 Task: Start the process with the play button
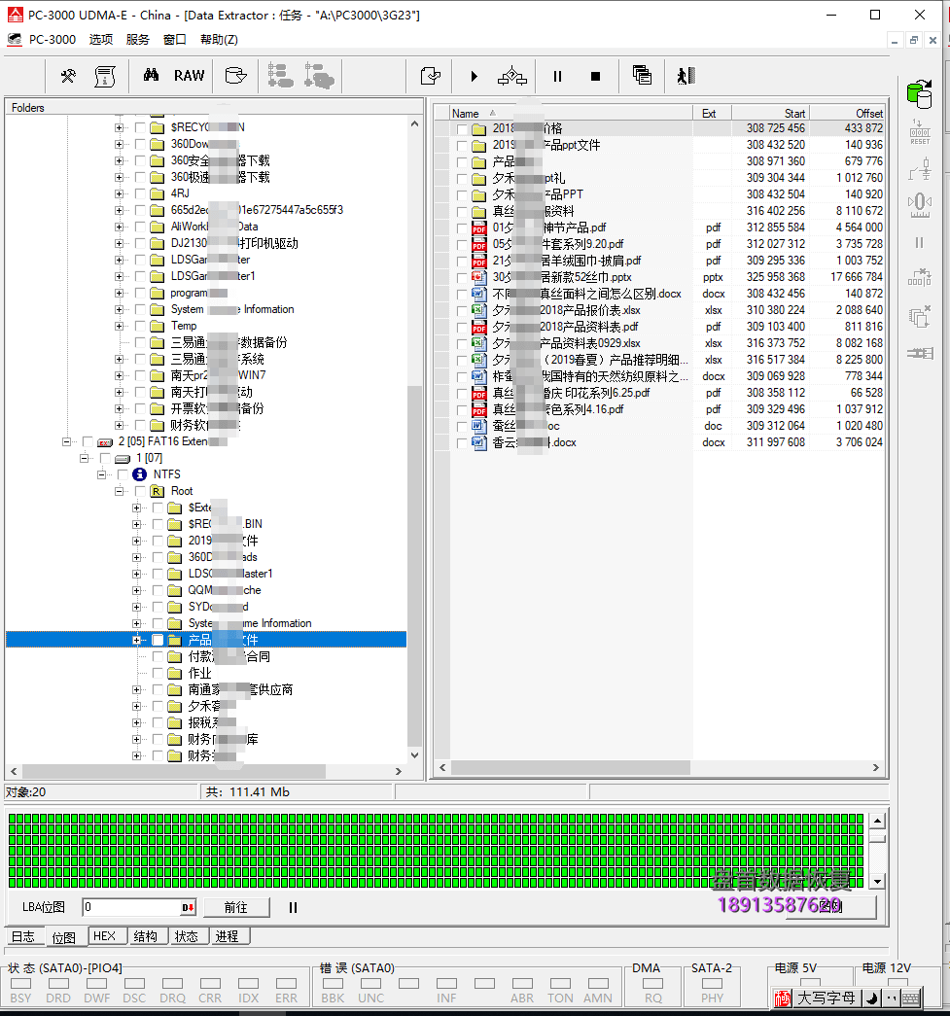click(x=475, y=77)
